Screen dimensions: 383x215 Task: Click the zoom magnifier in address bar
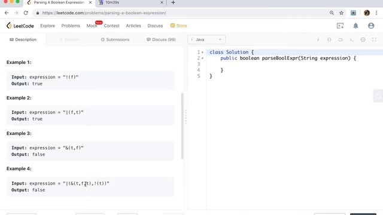click(x=332, y=13)
